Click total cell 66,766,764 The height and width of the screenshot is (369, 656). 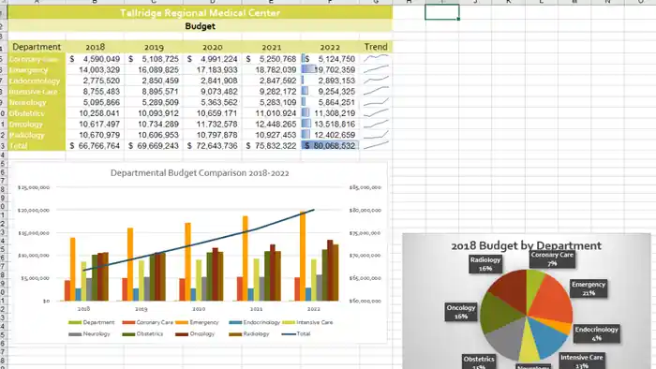[x=95, y=146]
